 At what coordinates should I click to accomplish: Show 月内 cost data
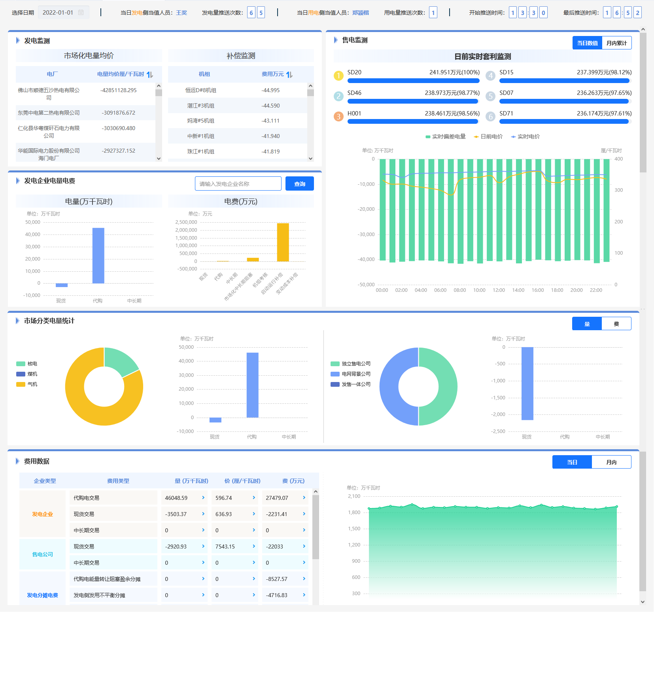pos(611,462)
